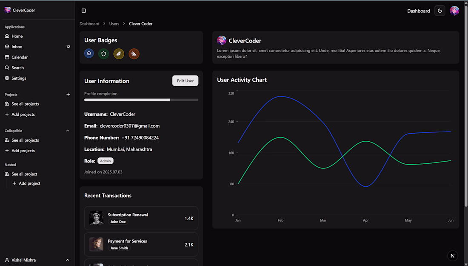
Task: Open the Subscription Renewal transaction card
Action: pyautogui.click(x=141, y=218)
